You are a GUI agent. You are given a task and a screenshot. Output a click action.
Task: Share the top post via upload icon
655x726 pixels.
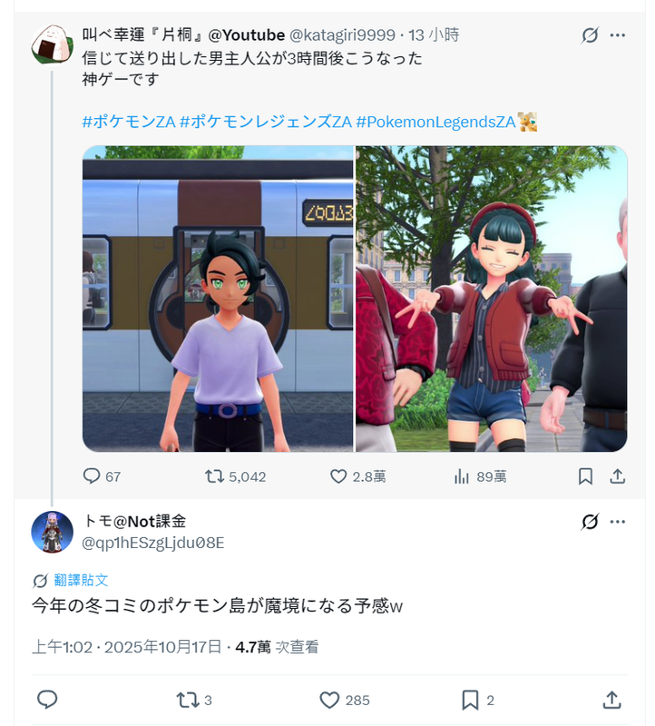coord(618,476)
